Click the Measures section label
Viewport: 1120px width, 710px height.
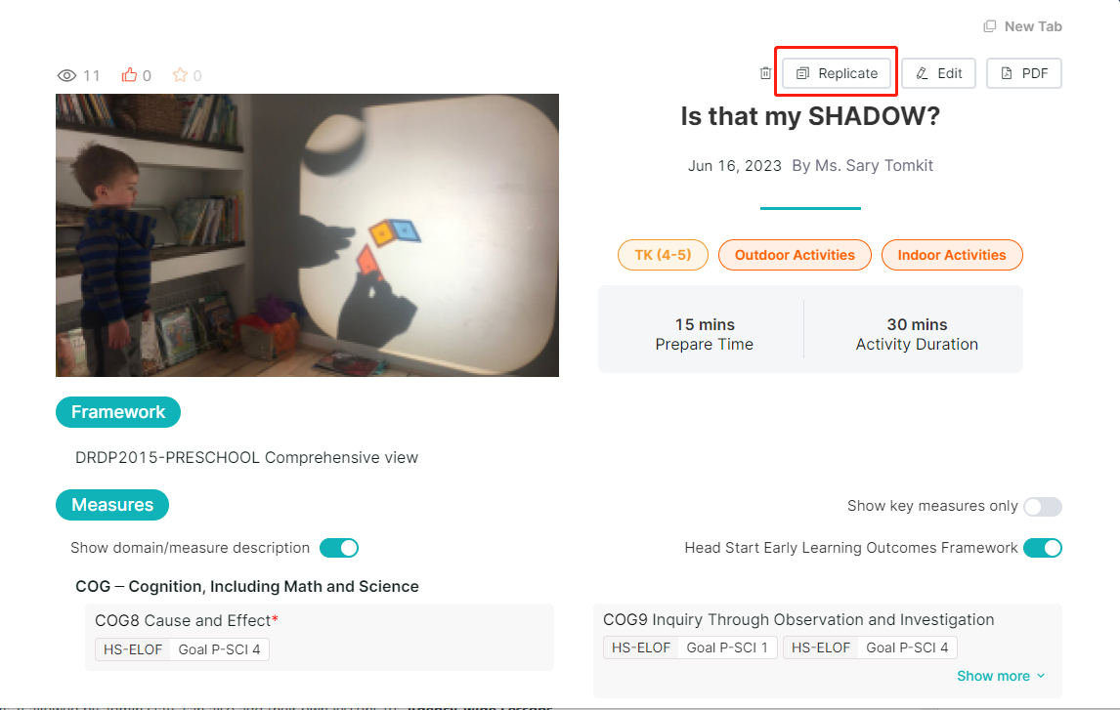tap(112, 505)
